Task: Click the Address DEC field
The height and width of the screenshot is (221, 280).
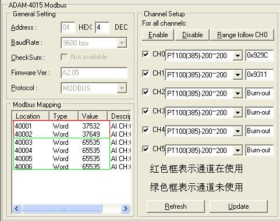Action: click(x=102, y=27)
